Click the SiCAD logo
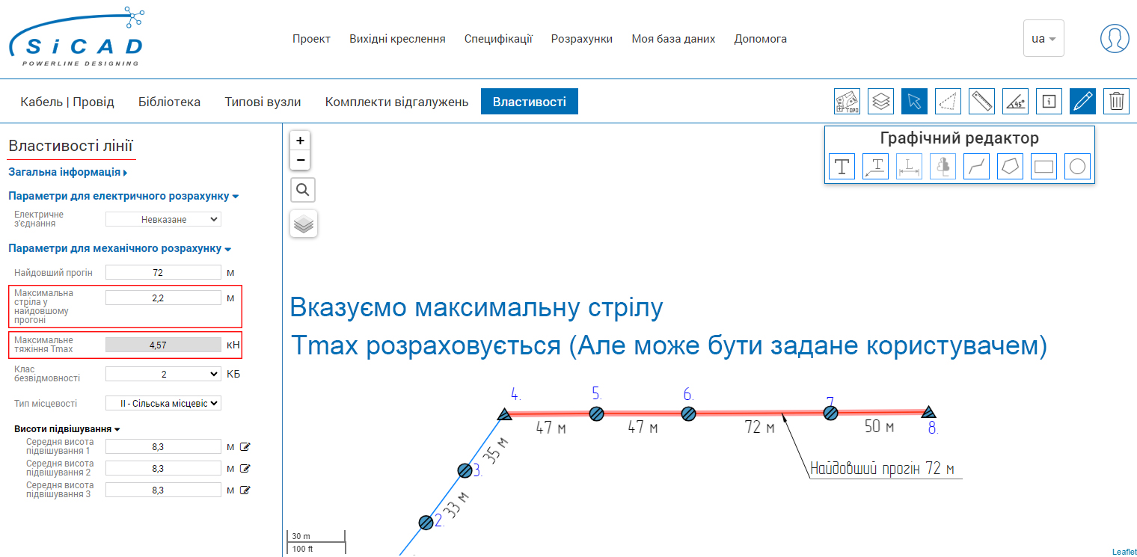Image resolution: width=1137 pixels, height=557 pixels. click(76, 37)
